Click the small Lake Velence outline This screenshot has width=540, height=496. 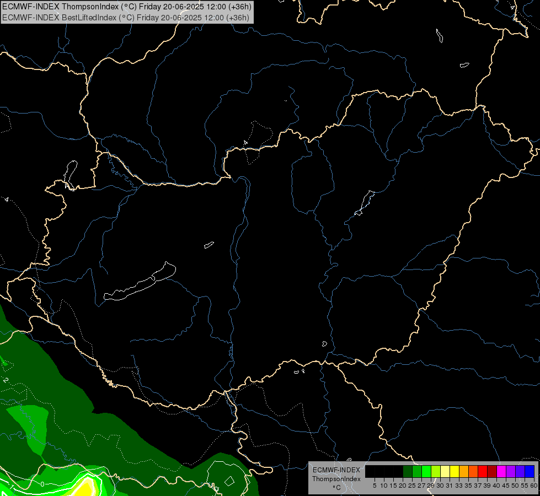pos(208,245)
